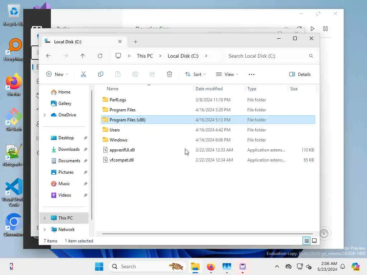Click the Copy icon in the toolbar
The height and width of the screenshot is (275, 367).
click(101, 74)
